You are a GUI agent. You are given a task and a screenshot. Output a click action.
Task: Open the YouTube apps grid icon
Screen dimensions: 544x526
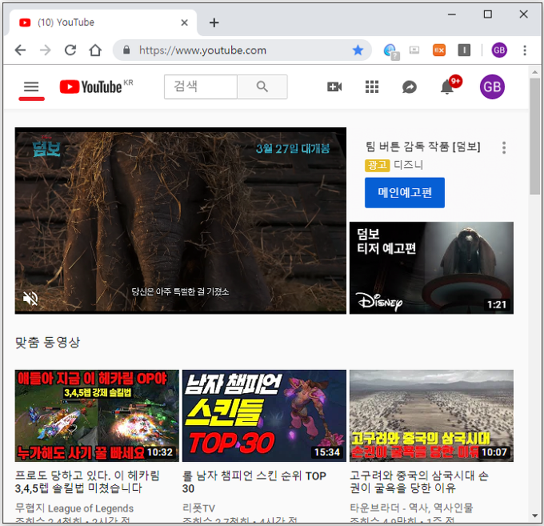(372, 86)
